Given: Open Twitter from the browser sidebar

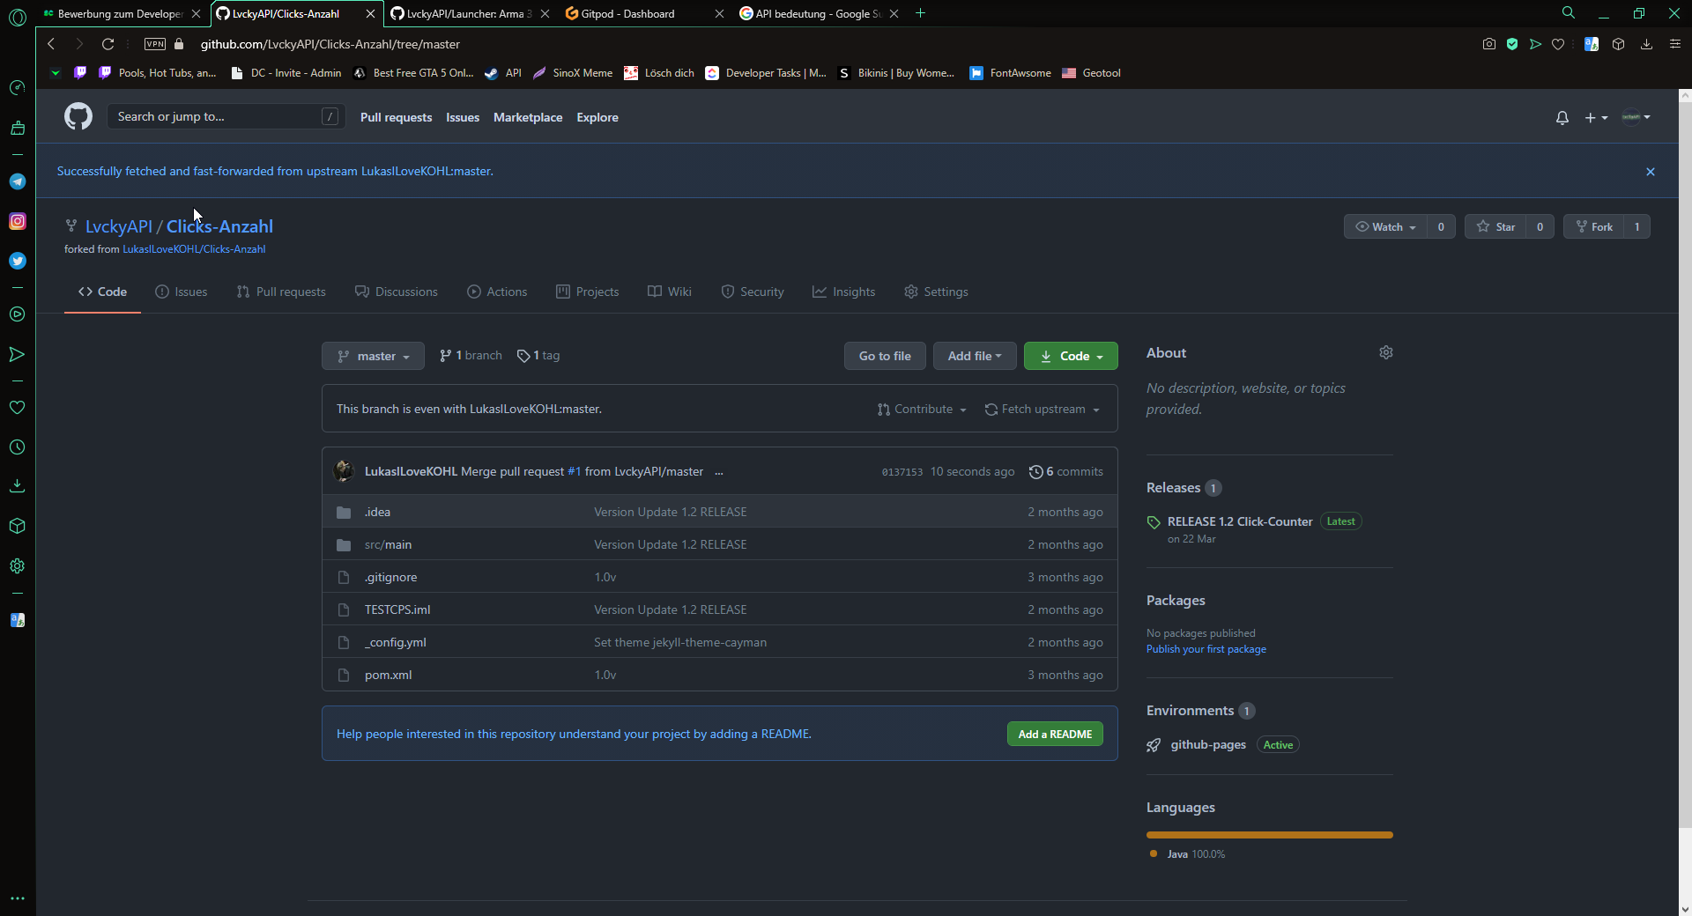Looking at the screenshot, I should pos(17,261).
